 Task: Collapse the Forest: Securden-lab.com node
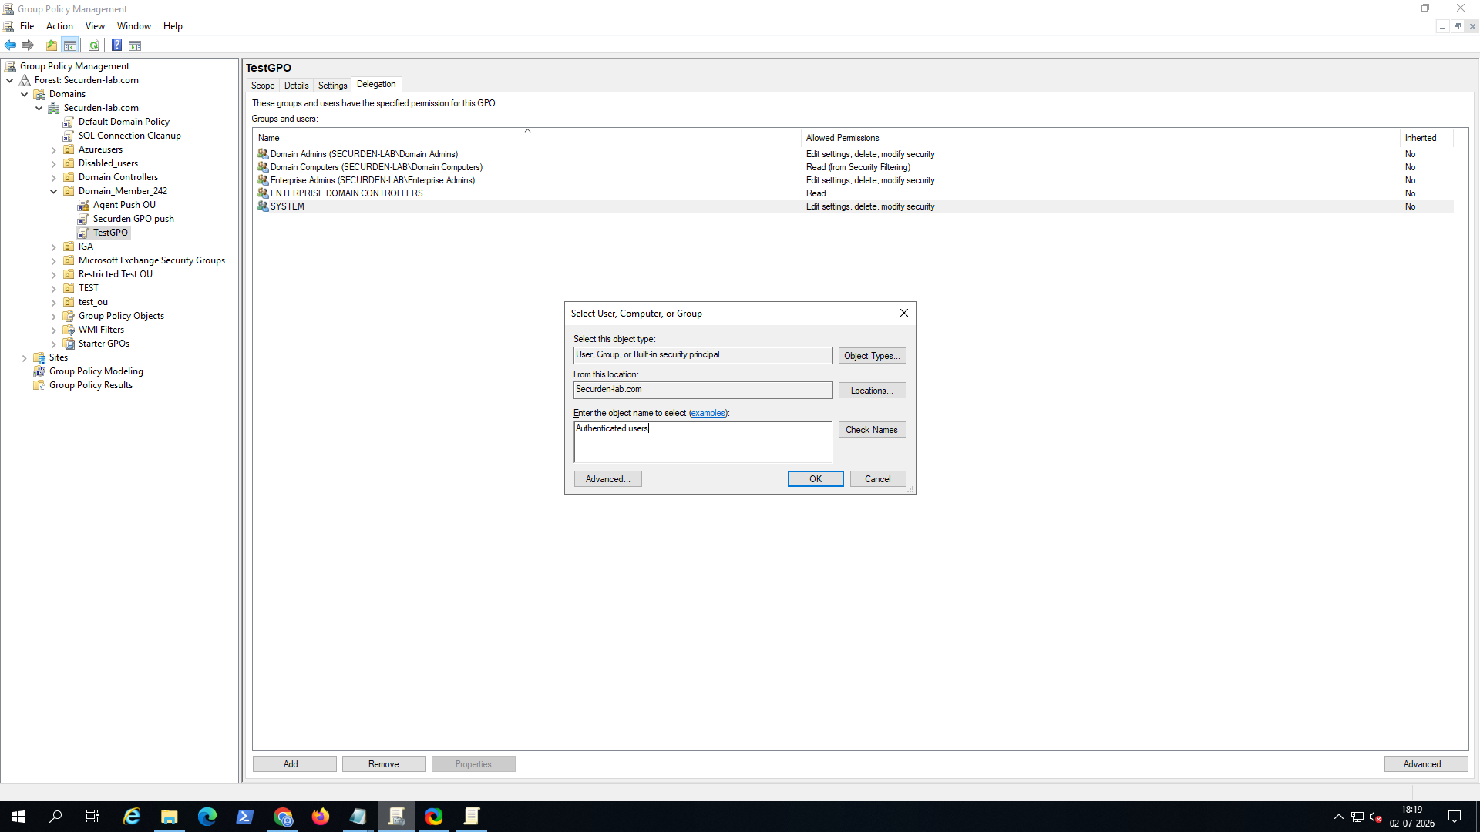[x=10, y=80]
